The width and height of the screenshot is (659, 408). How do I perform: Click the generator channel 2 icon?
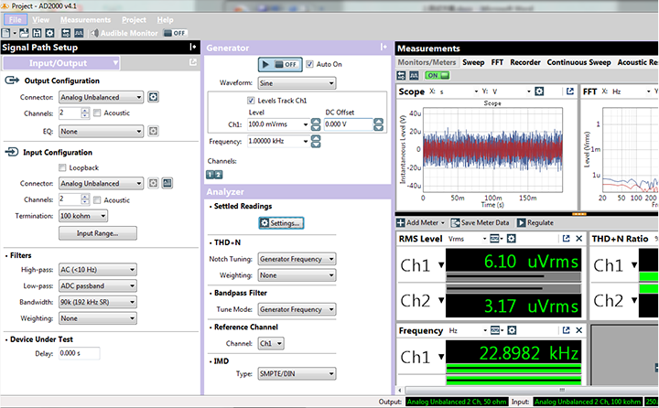219,175
